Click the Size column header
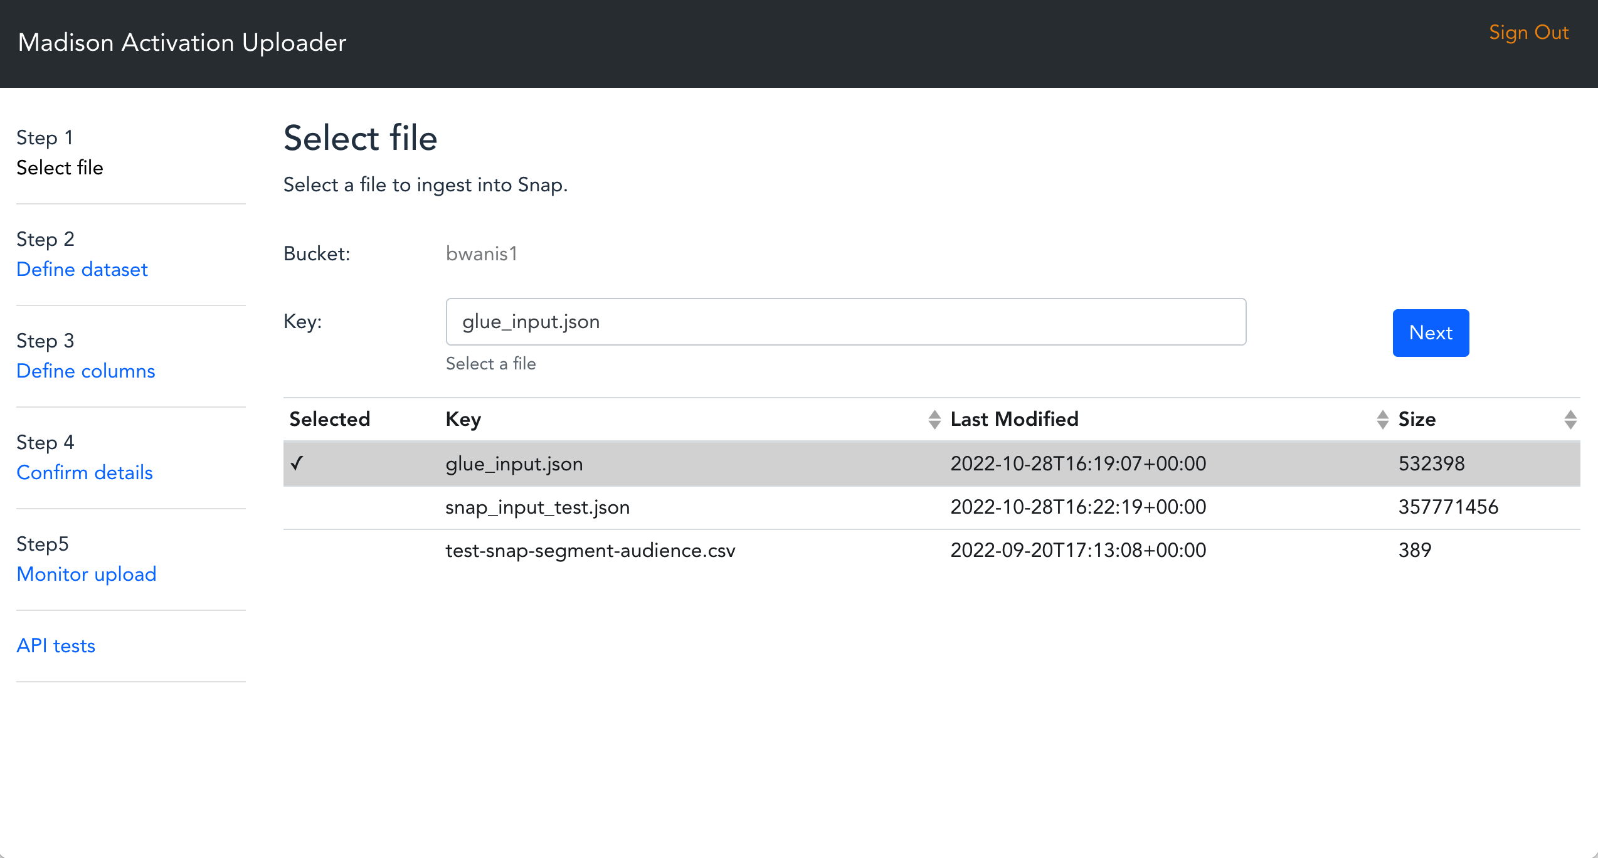The image size is (1598, 858). point(1417,419)
